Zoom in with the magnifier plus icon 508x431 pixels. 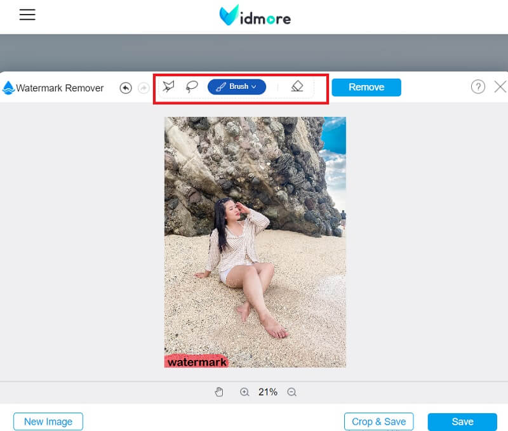pos(244,392)
